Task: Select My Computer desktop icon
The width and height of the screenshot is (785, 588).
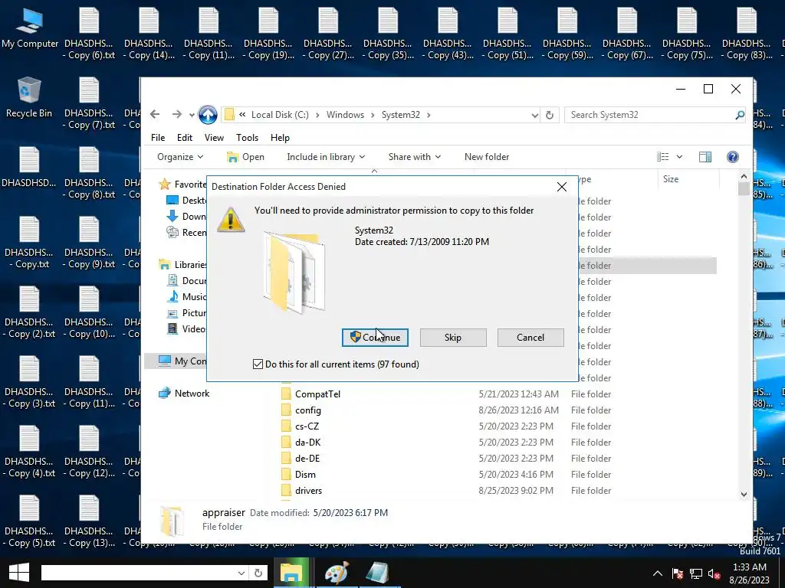Action: pyautogui.click(x=30, y=29)
